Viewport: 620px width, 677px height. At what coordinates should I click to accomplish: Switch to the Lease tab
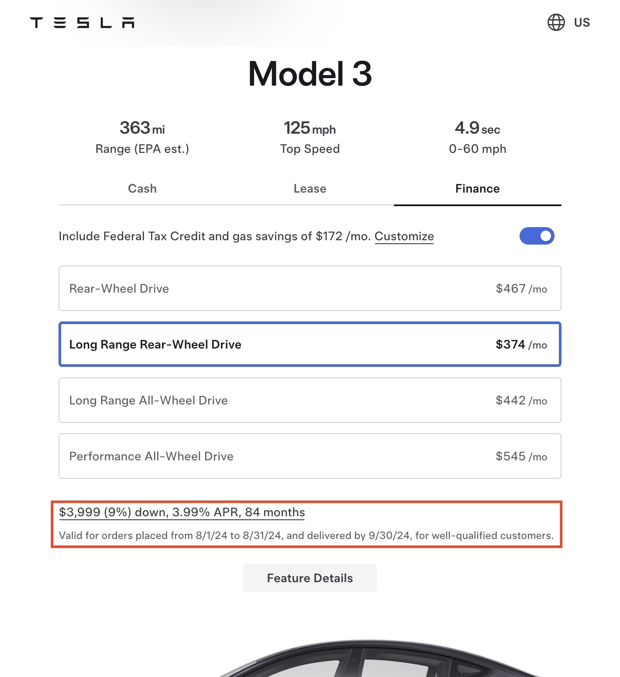point(310,189)
